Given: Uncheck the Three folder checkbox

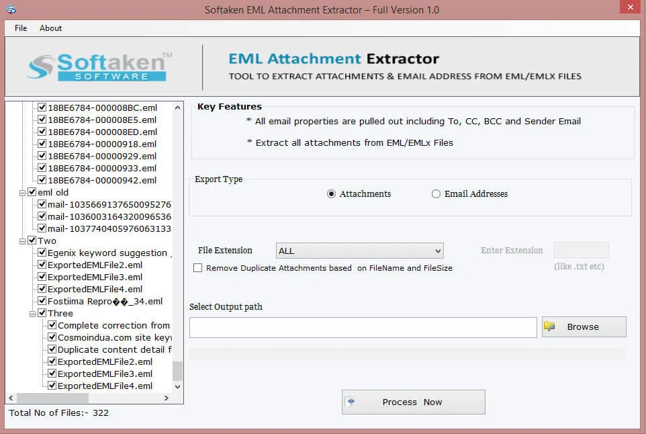Looking at the screenshot, I should 42,313.
